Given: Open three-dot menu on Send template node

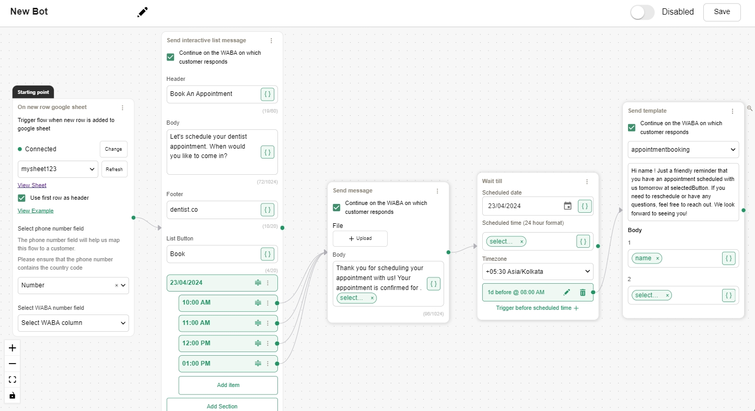Looking at the screenshot, I should [733, 111].
